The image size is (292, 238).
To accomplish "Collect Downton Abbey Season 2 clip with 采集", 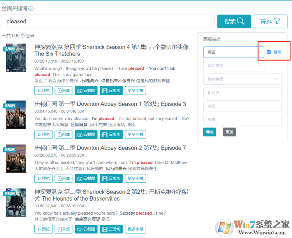I will click(x=63, y=178).
